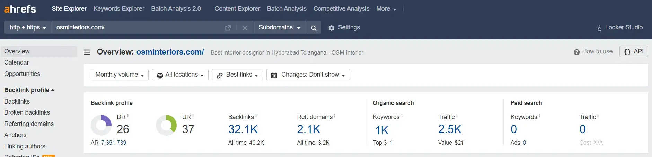Click the osminteriors.com/ overview link
This screenshot has height=157, width=652.
170,52
